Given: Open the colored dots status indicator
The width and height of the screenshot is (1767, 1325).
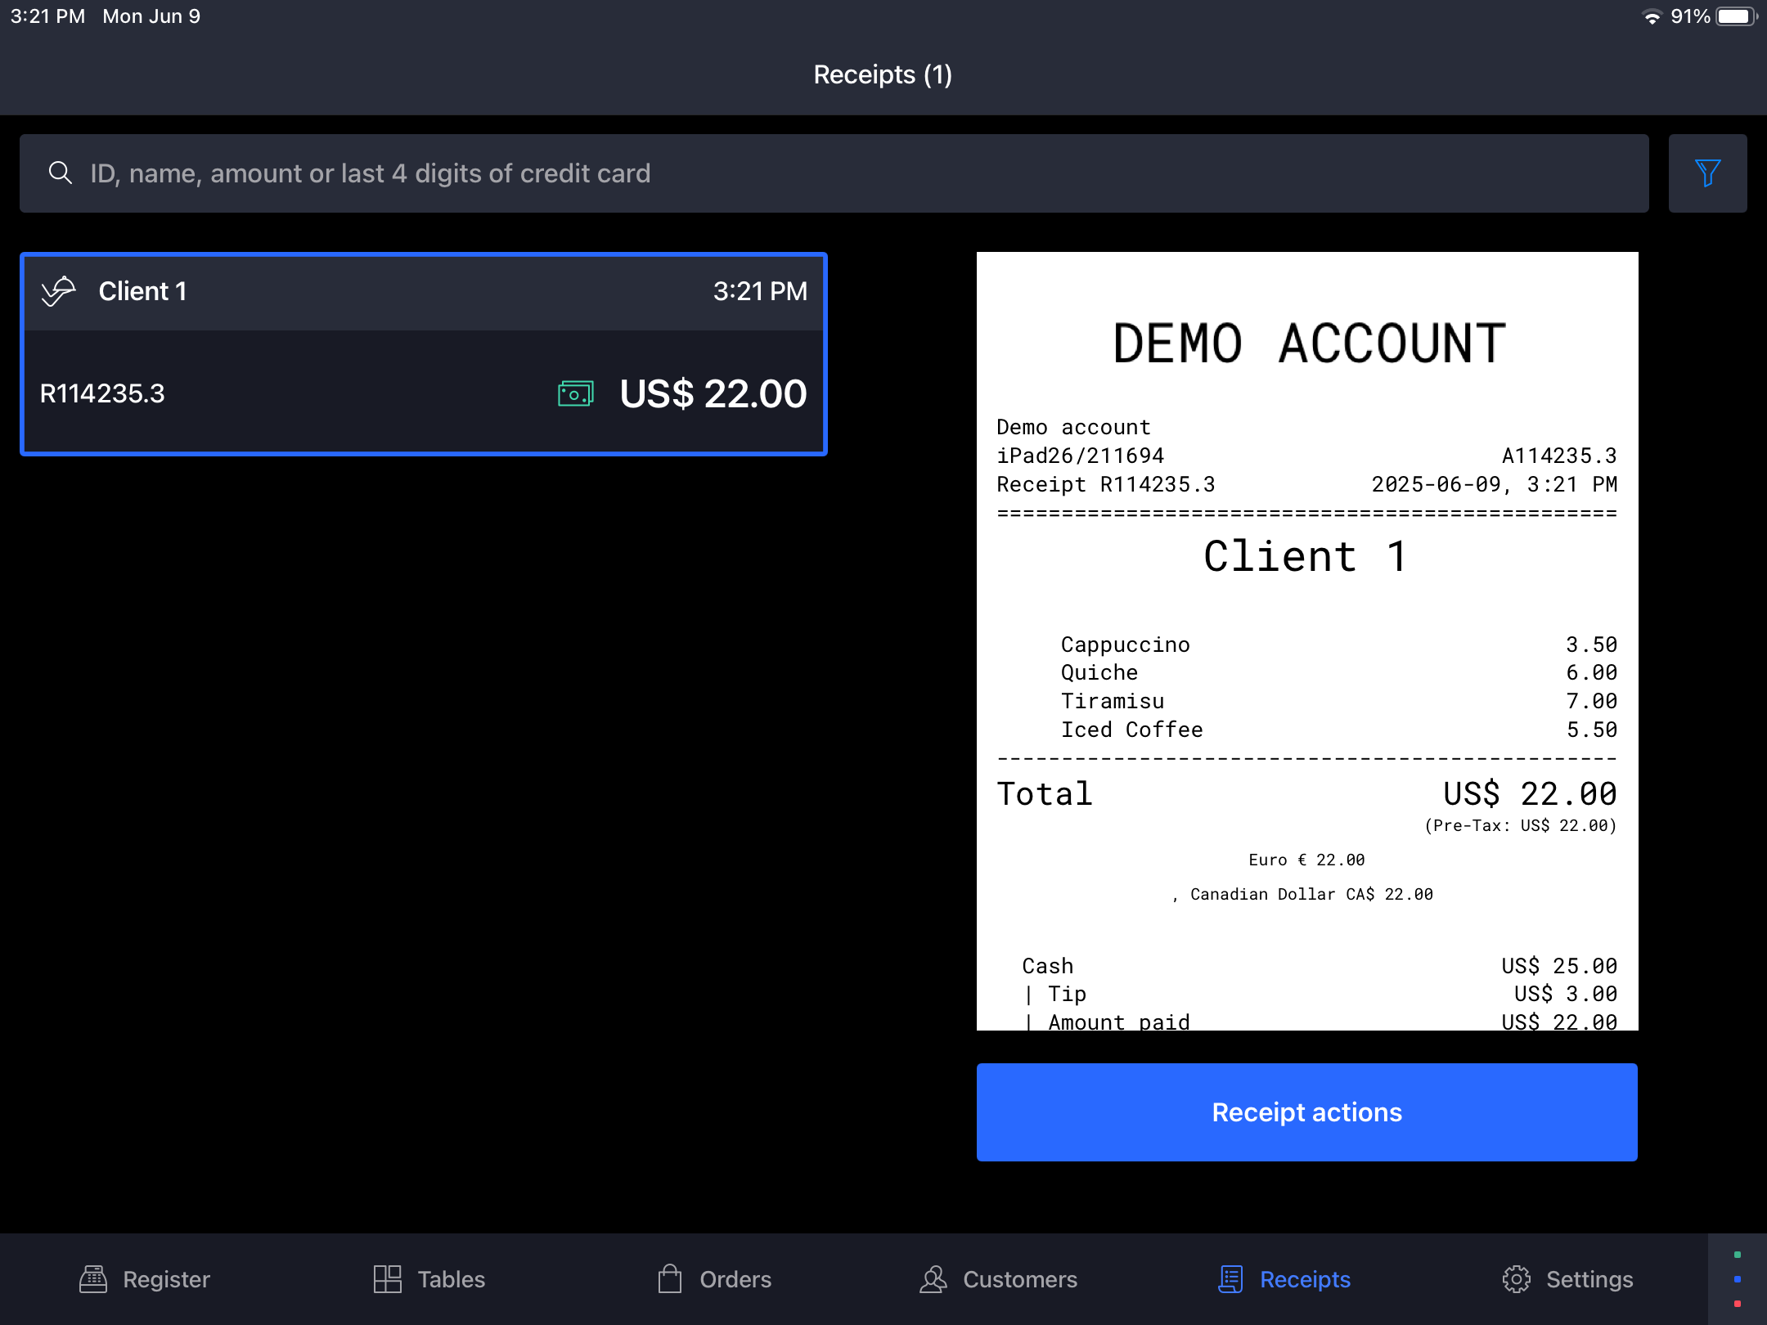Looking at the screenshot, I should [x=1737, y=1279].
